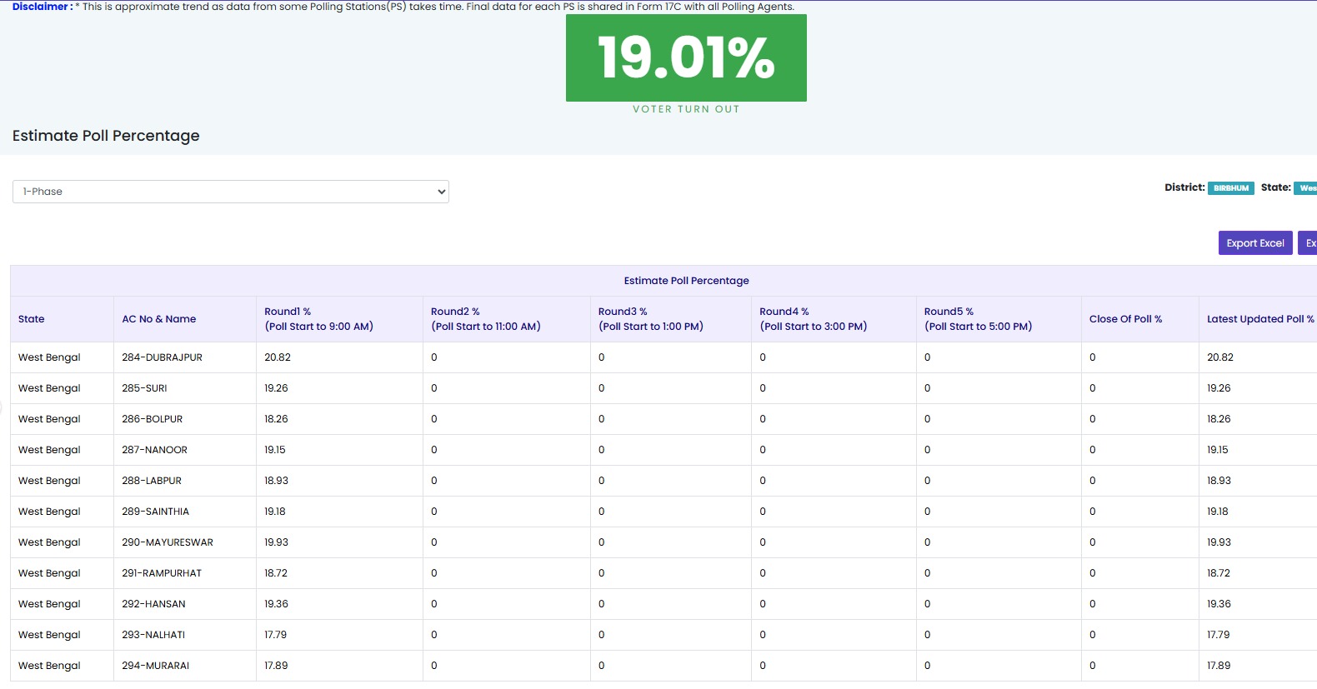This screenshot has height=689, width=1317.
Task: Open the 1-Phase selection dropdown
Action: click(230, 192)
